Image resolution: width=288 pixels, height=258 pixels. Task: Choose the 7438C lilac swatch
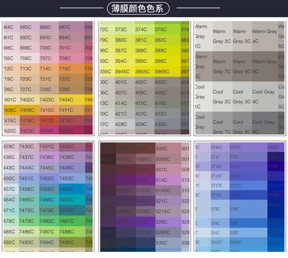point(47,157)
